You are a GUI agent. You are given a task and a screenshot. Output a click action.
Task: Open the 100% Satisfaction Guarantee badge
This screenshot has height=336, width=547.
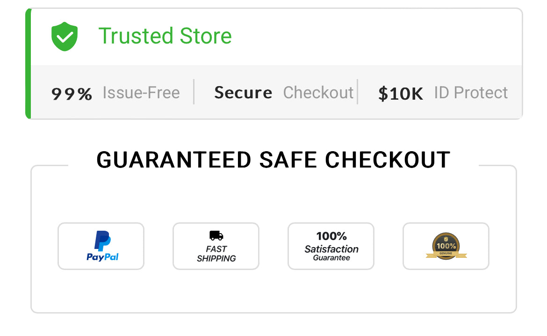pos(331,246)
